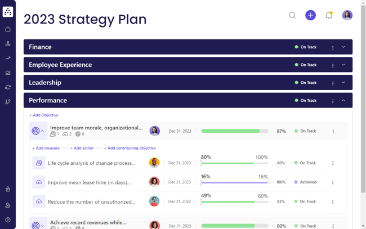Open the home icon in sidebar

point(8,29)
